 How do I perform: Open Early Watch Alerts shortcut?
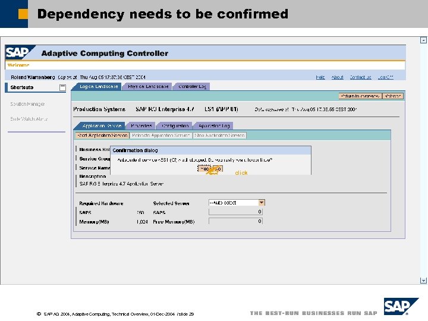point(29,119)
